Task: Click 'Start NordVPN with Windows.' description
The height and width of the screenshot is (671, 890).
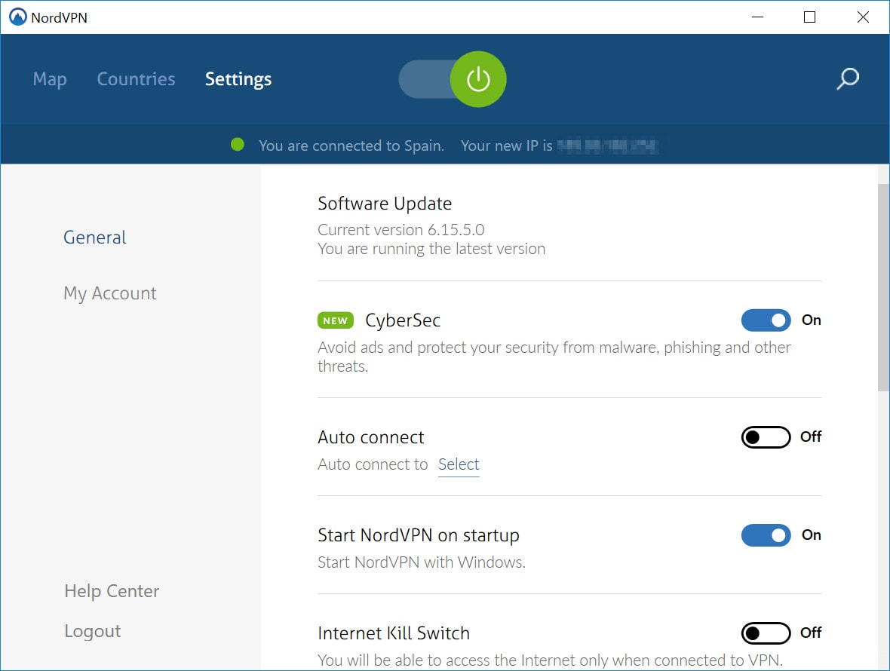Action: click(422, 562)
